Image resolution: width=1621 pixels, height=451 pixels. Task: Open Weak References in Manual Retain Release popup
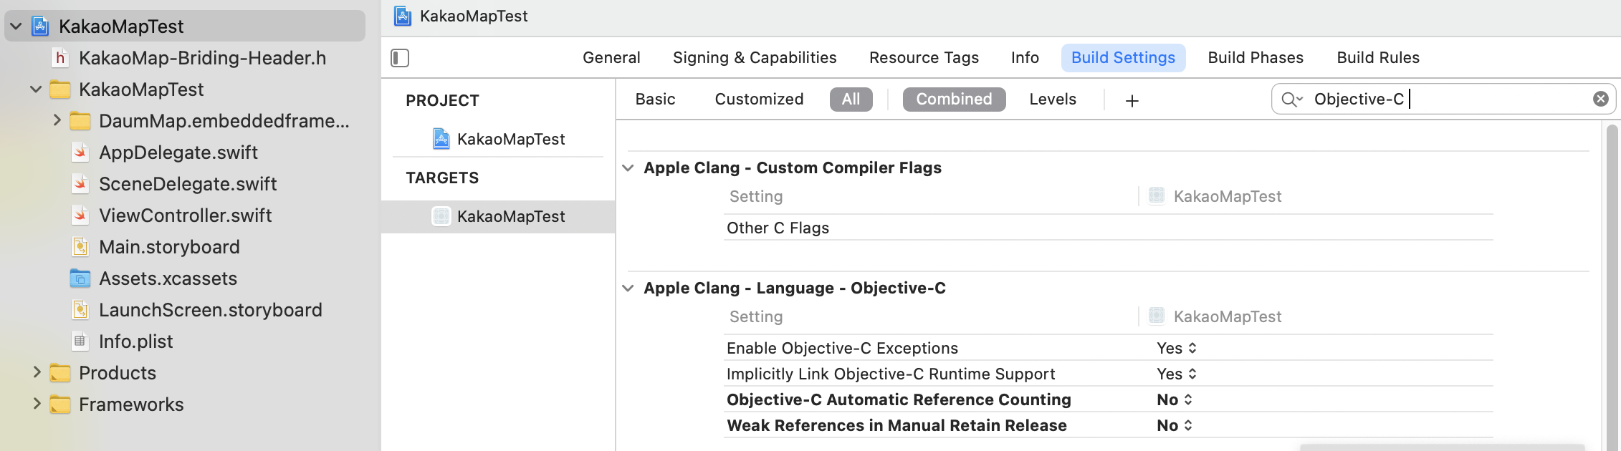click(1175, 425)
